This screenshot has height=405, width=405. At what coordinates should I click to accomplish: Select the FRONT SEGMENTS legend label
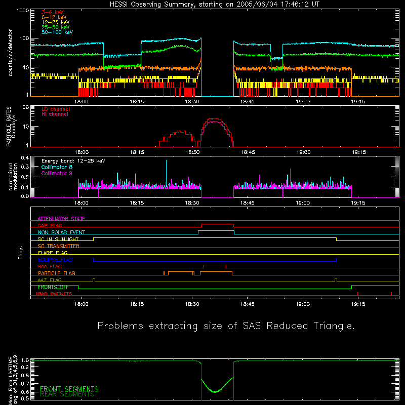coord(69,389)
